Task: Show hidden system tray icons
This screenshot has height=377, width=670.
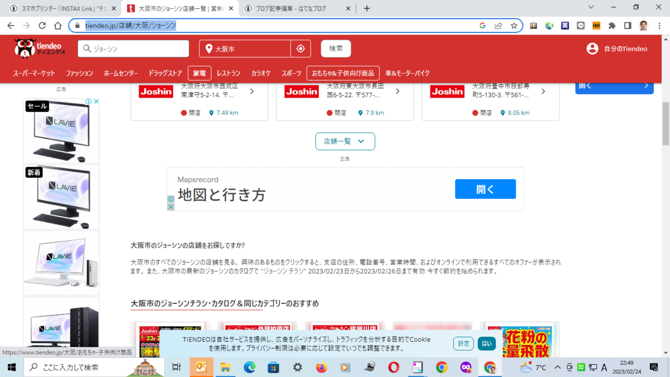Action: pyautogui.click(x=557, y=367)
